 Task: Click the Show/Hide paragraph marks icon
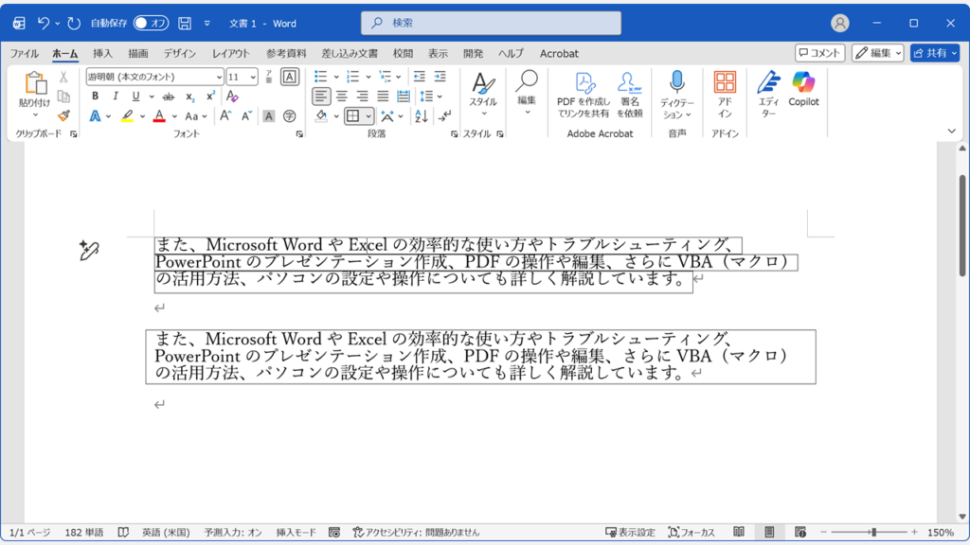click(445, 116)
